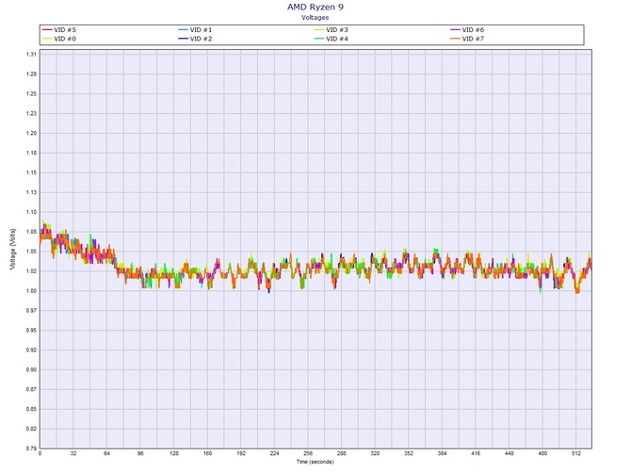Screen dimensions: 631x473
Task: Select the orange VID #7 color line
Action: tap(455, 39)
